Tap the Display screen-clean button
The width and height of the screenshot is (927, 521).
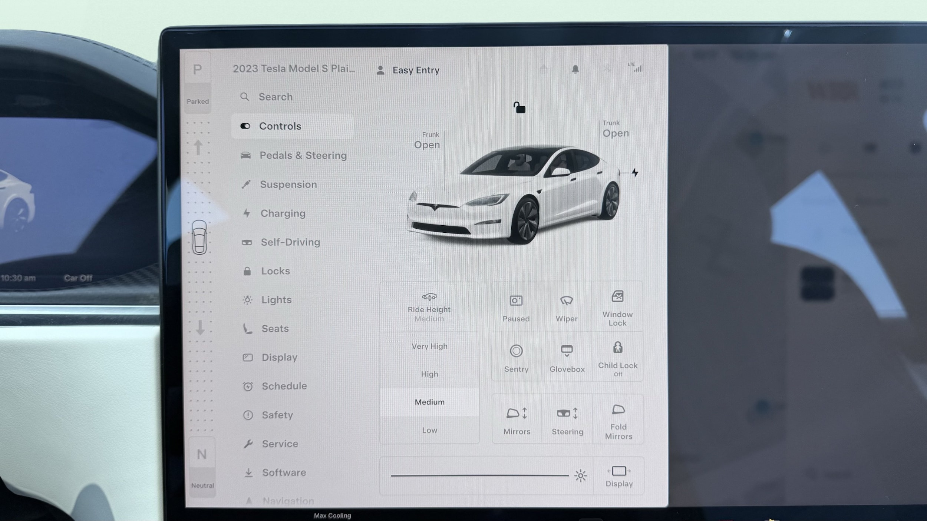(619, 477)
